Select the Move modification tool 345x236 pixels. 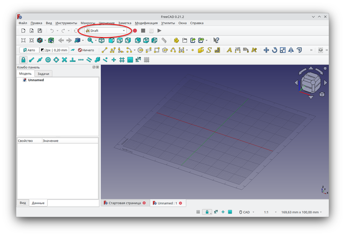point(266,50)
